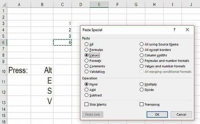This screenshot has height=124, width=200.
Task: Click cell containing value 2
Action: [63, 30]
